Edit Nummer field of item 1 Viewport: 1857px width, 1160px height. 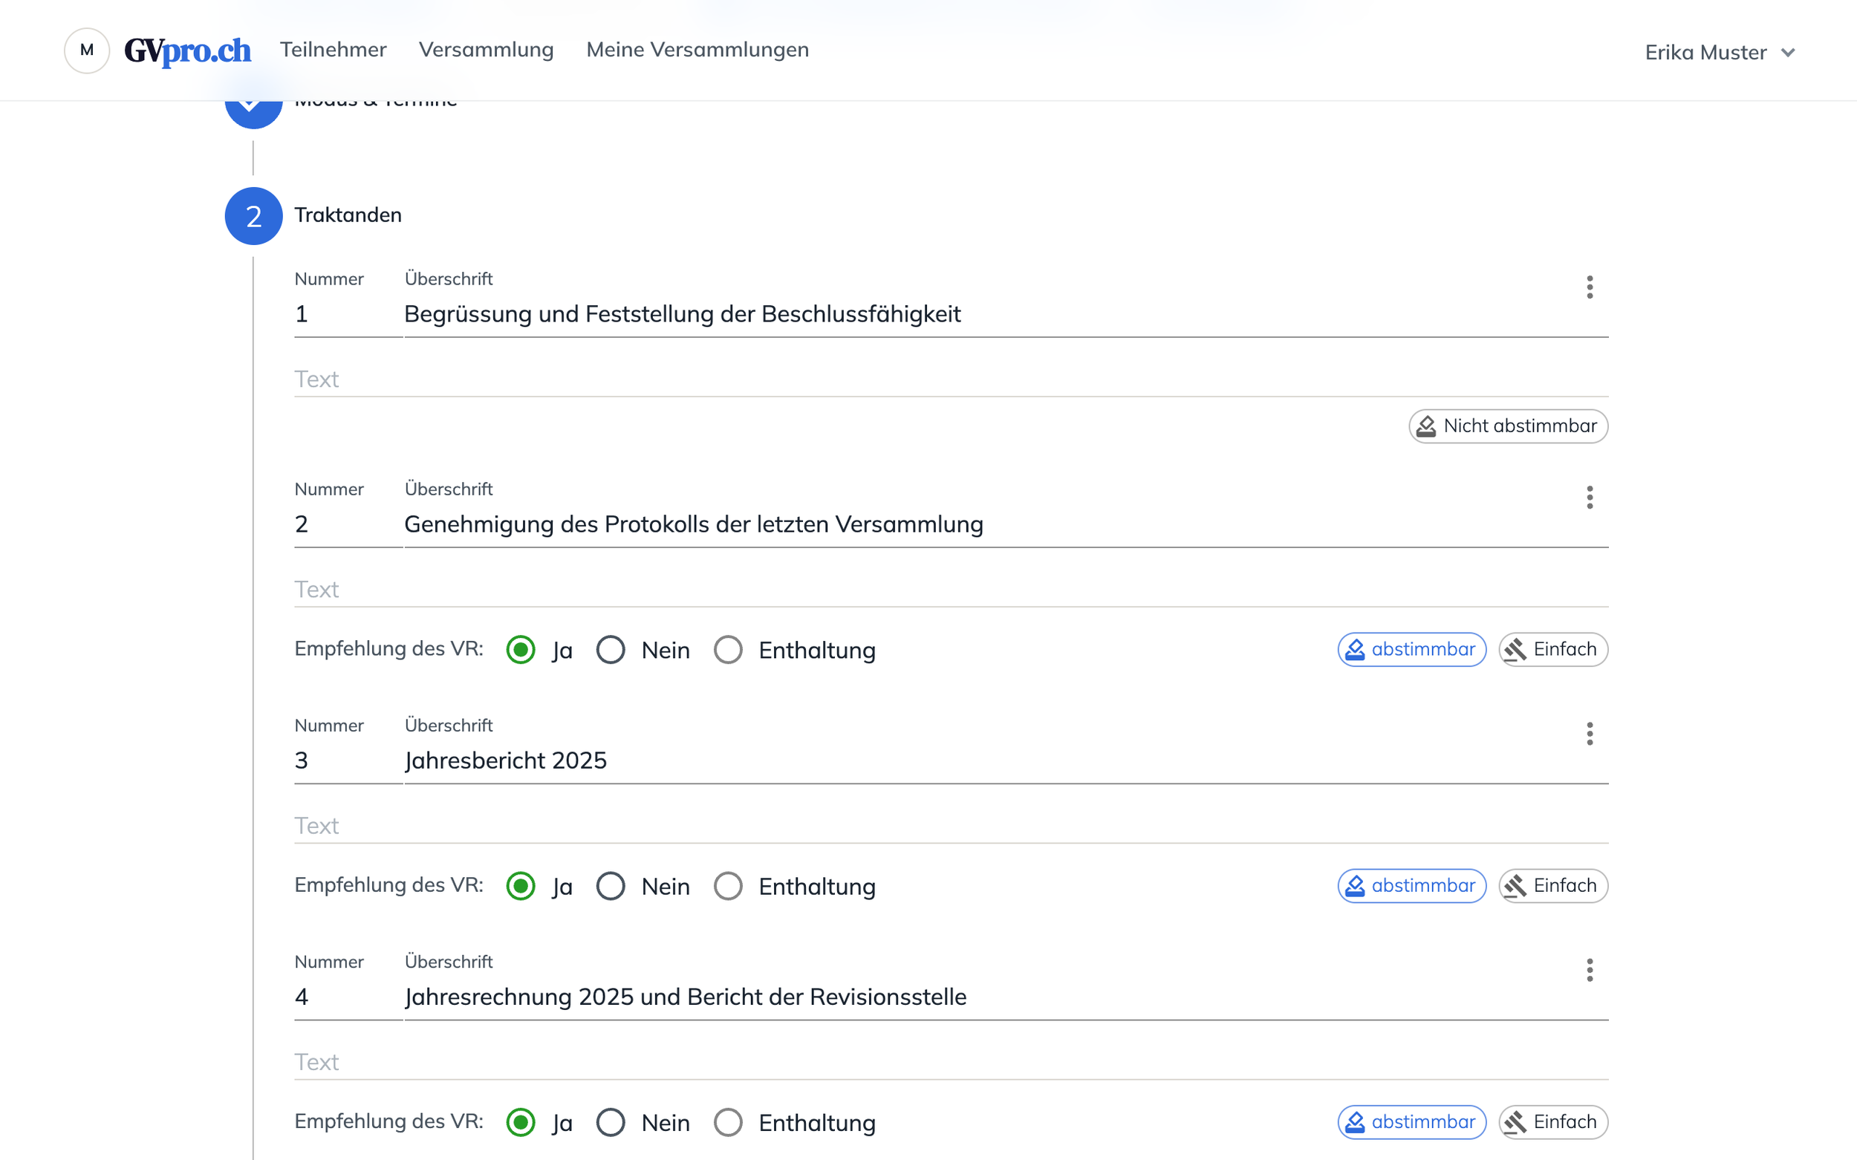tap(348, 314)
